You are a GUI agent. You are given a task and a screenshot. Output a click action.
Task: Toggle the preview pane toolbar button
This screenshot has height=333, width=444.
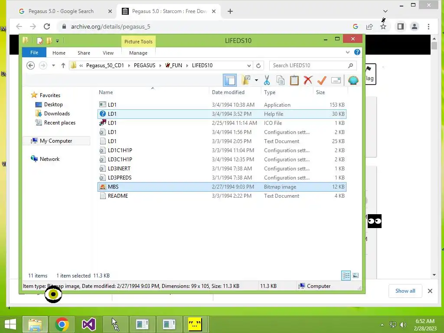click(230, 80)
